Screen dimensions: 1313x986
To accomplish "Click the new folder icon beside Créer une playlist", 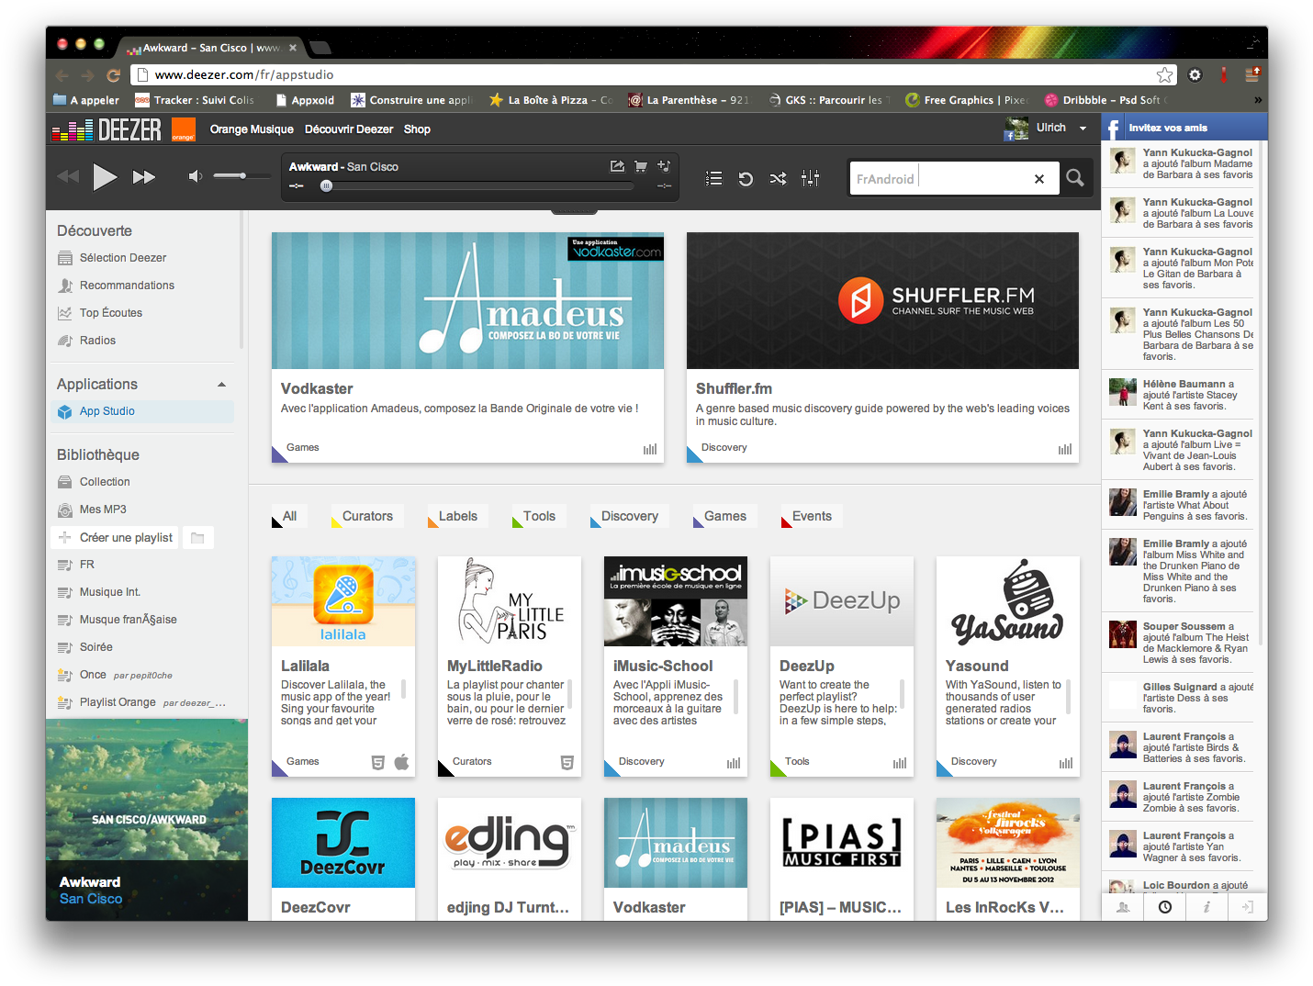I will pos(197,537).
